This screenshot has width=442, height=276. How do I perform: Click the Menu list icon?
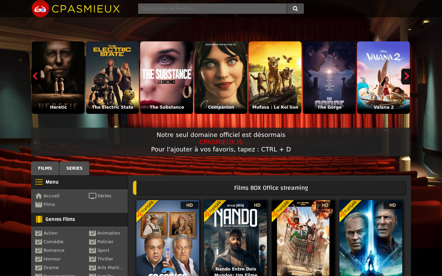[39, 182]
